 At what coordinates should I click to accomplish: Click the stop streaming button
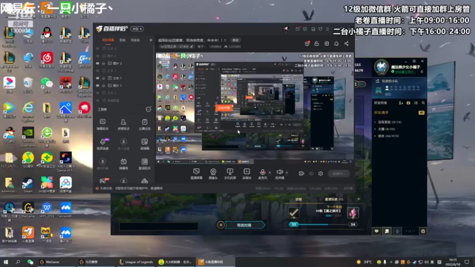click(338, 173)
